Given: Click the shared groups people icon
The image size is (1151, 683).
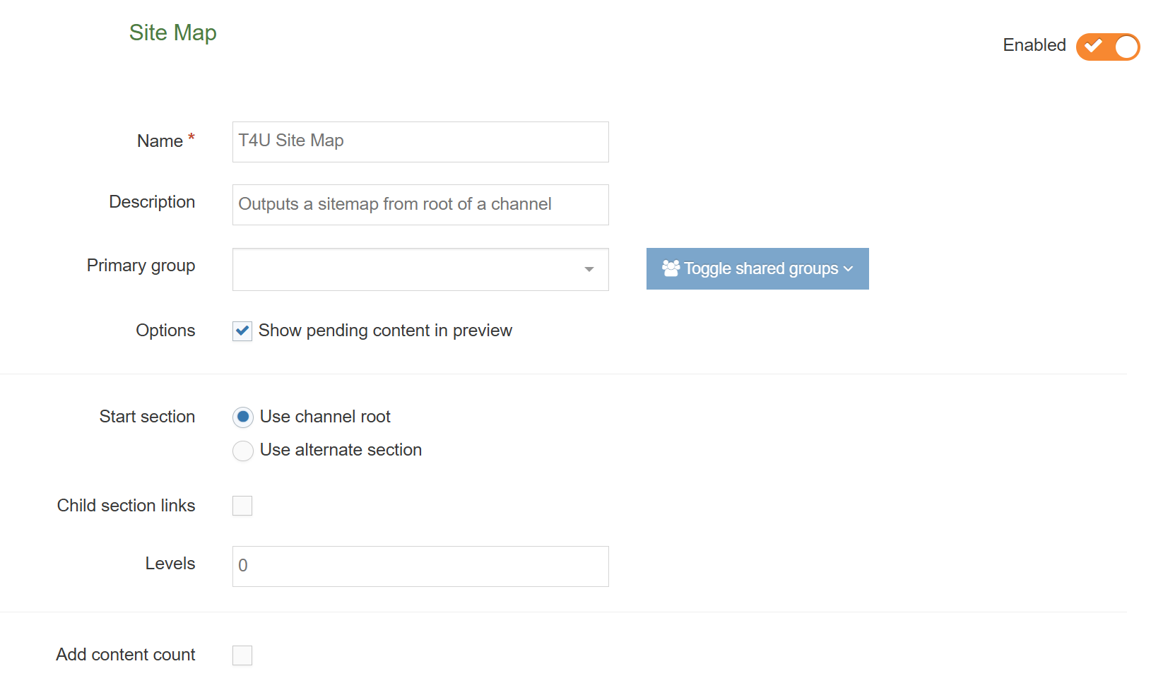Looking at the screenshot, I should [670, 268].
